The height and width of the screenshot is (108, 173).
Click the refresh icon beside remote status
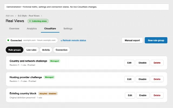pos(61,41)
